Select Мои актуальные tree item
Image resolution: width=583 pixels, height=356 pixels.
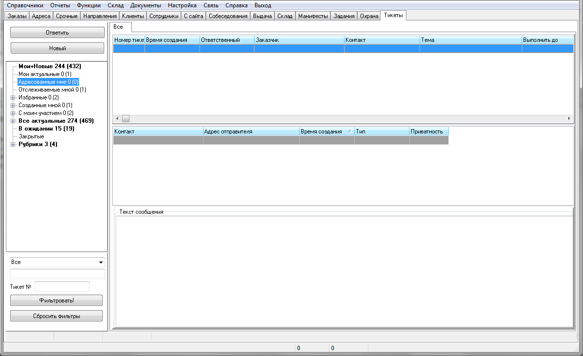pos(45,74)
